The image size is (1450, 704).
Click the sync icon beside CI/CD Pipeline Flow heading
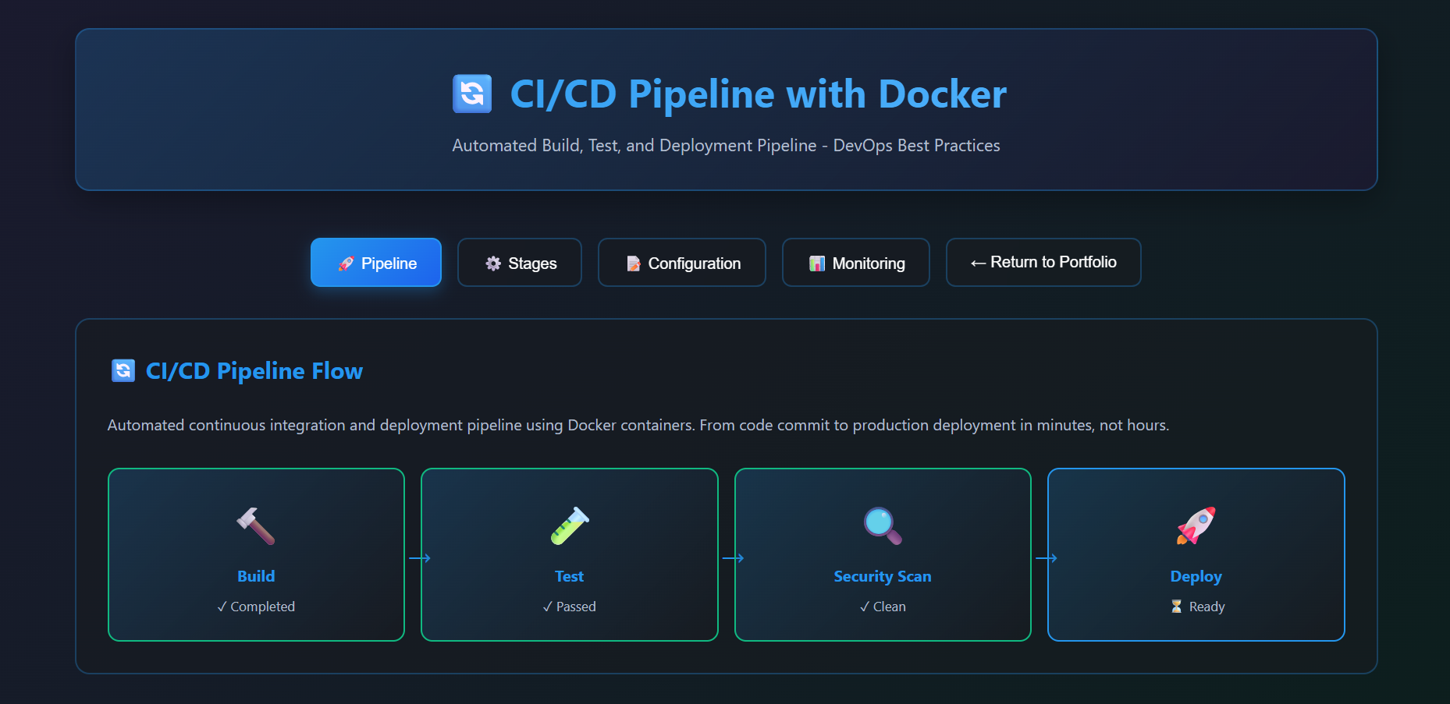point(123,370)
